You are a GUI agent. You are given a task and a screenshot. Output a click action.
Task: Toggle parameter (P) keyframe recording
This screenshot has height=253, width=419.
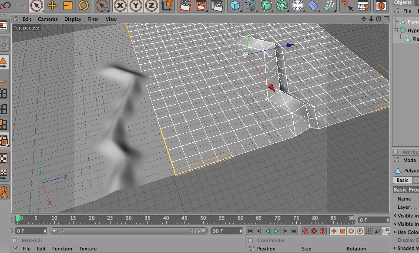(x=360, y=231)
